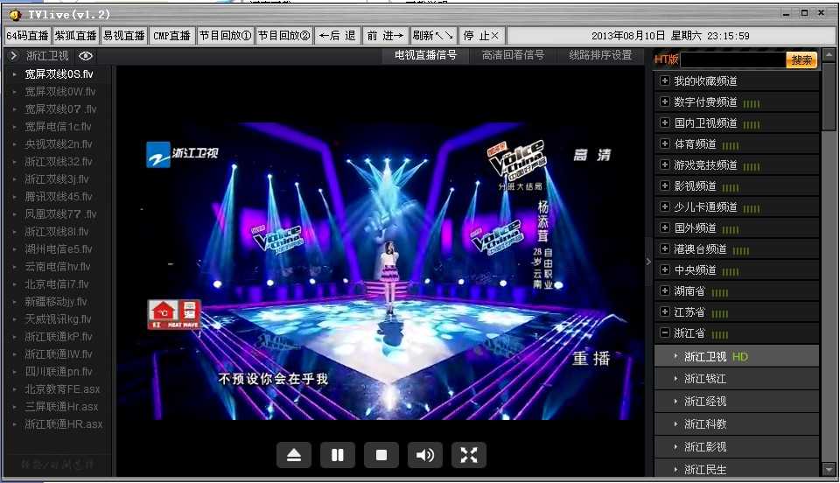
Task: Click channel list scrollbar up arrow
Action: click(829, 55)
